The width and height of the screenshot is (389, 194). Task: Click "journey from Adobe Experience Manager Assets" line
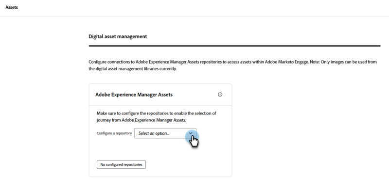141,120
